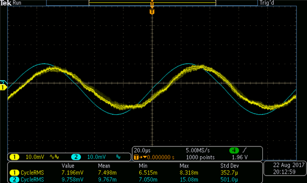Click the 7.196mV value reading
The image size is (307, 183).
pos(72,173)
